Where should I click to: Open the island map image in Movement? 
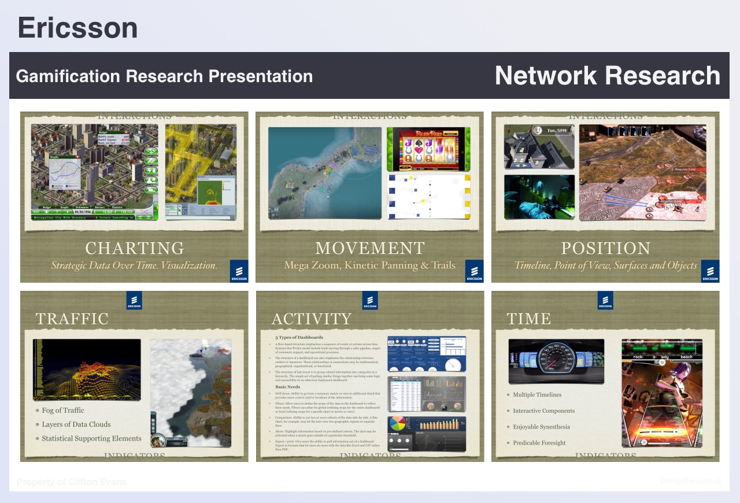pyautogui.click(x=325, y=173)
